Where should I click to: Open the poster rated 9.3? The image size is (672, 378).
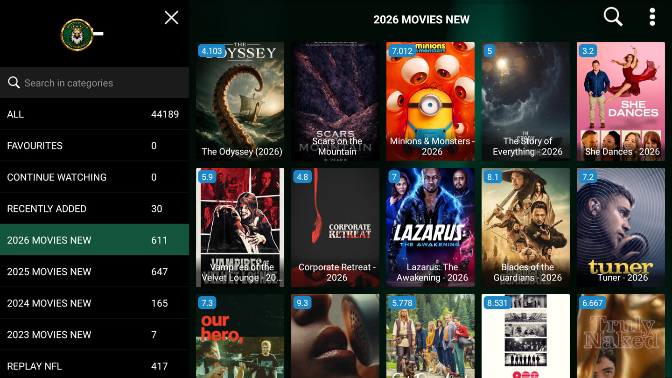pos(335,336)
